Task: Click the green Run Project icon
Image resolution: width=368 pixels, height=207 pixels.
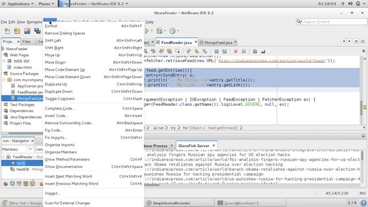Action: pos(147,31)
